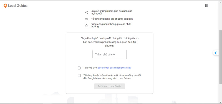Viewport: 222px width, 104px height.
Task: Focus the 'Thành phố của tôi' field
Action: tap(109, 54)
